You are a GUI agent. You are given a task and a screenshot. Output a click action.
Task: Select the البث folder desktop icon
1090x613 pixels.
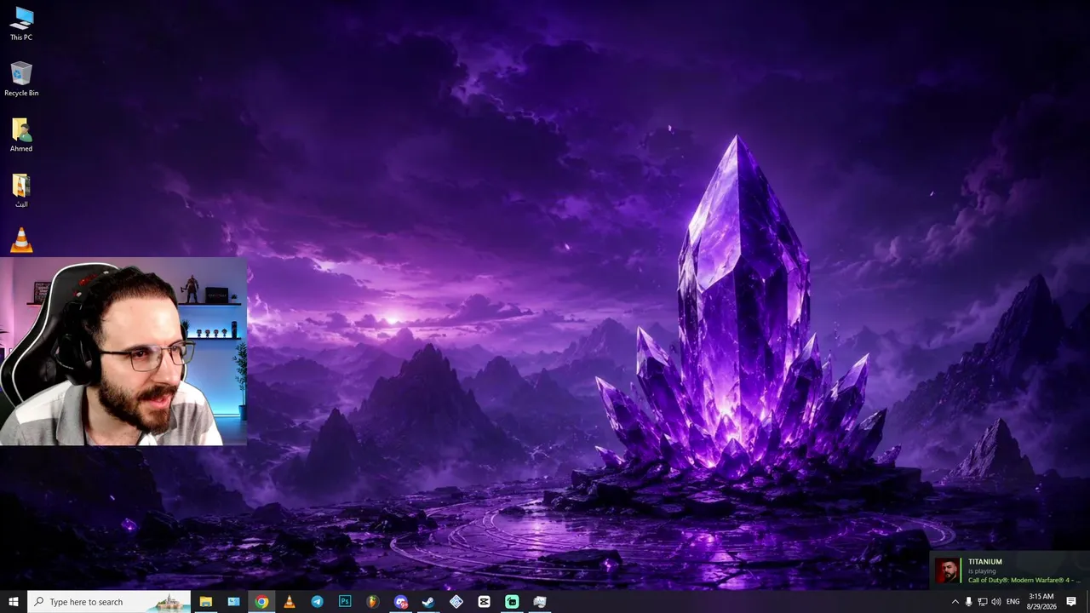(21, 190)
